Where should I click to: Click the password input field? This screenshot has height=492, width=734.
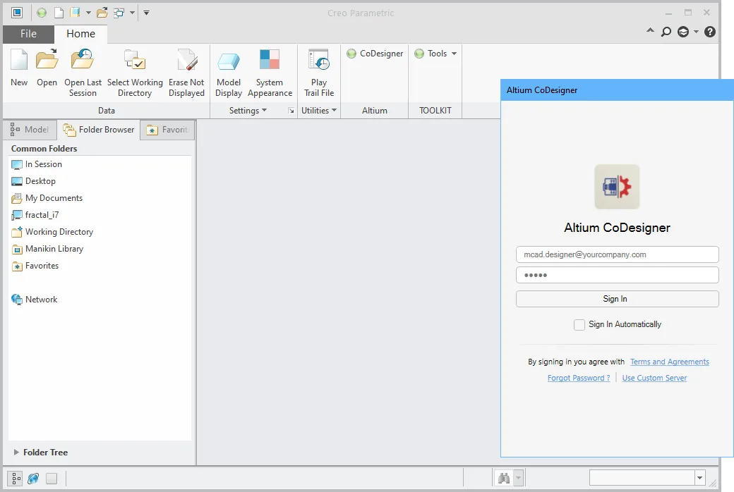617,275
